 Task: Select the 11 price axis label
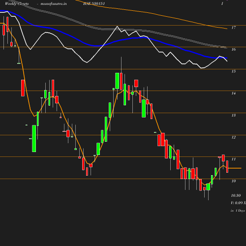[x=234, y=159]
